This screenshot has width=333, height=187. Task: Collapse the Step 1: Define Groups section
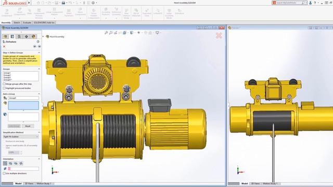(39, 52)
